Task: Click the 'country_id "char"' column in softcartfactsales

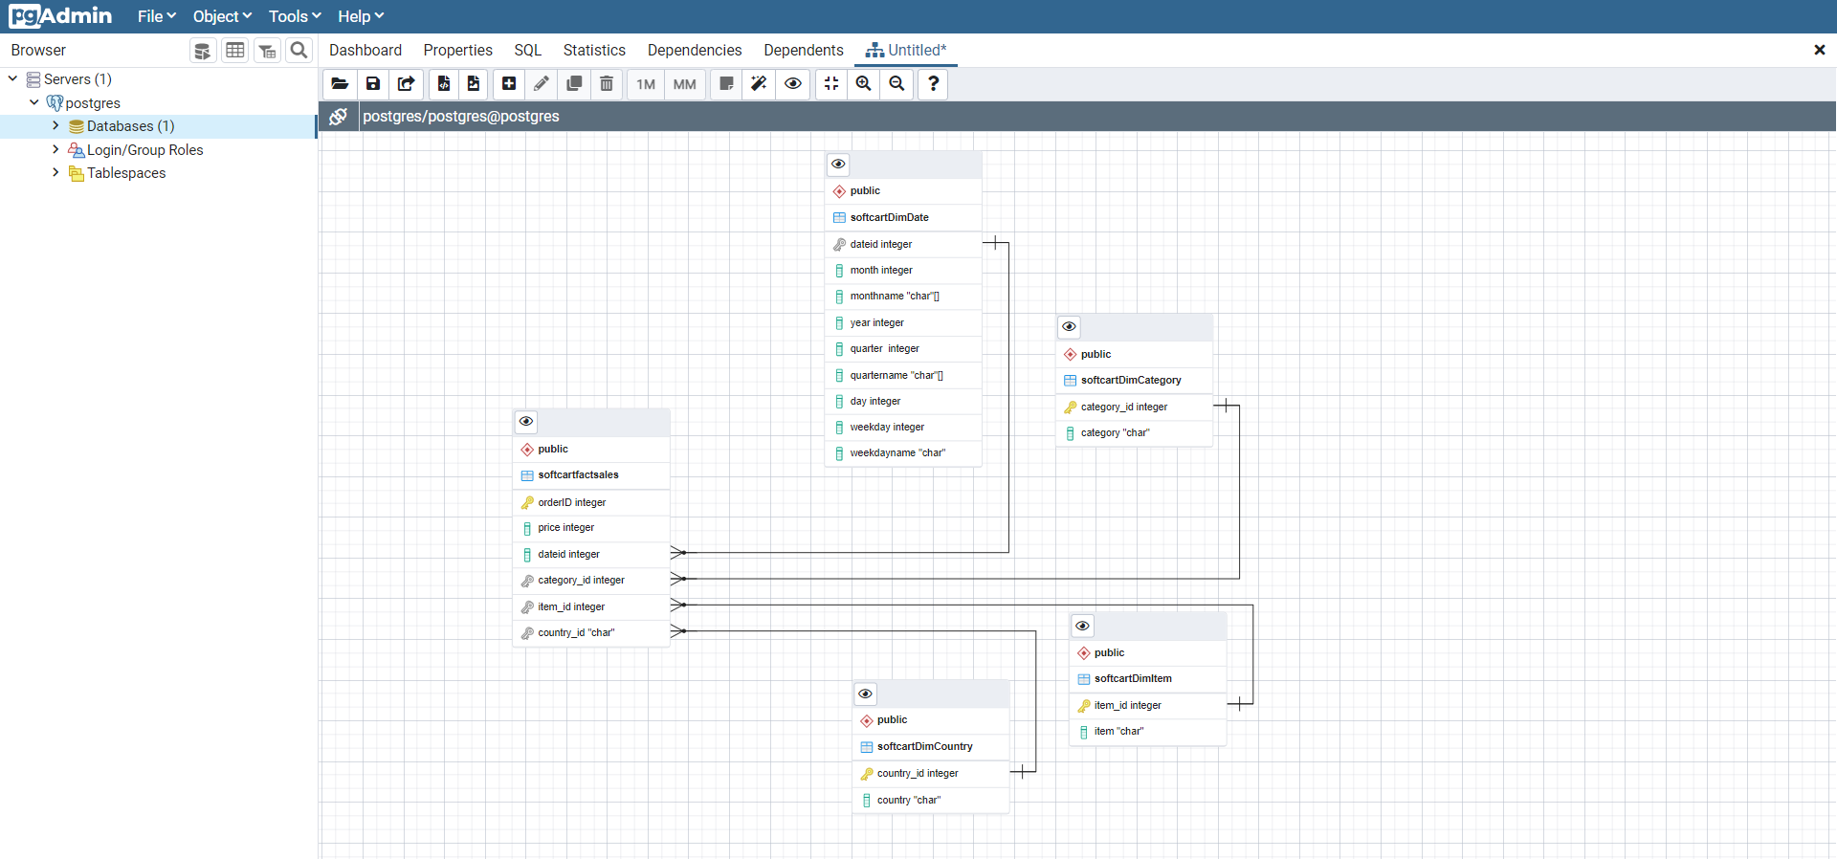Action: [591, 633]
